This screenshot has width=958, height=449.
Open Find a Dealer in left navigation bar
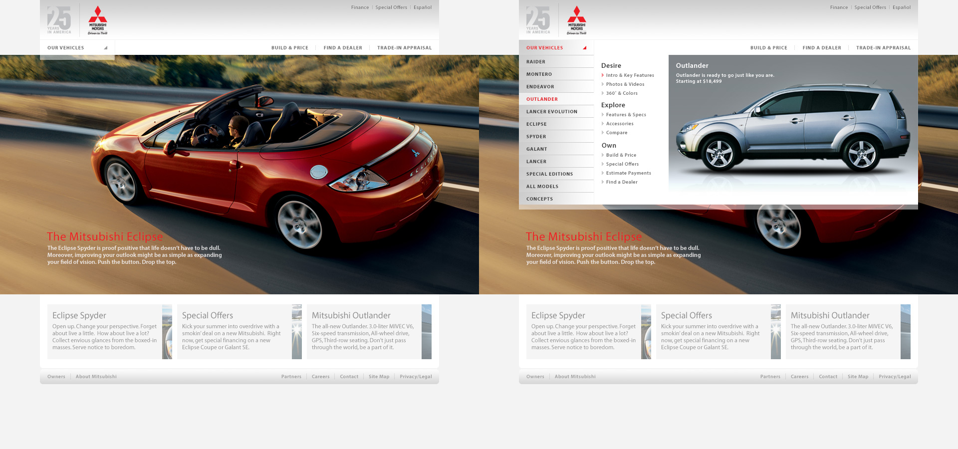(343, 48)
